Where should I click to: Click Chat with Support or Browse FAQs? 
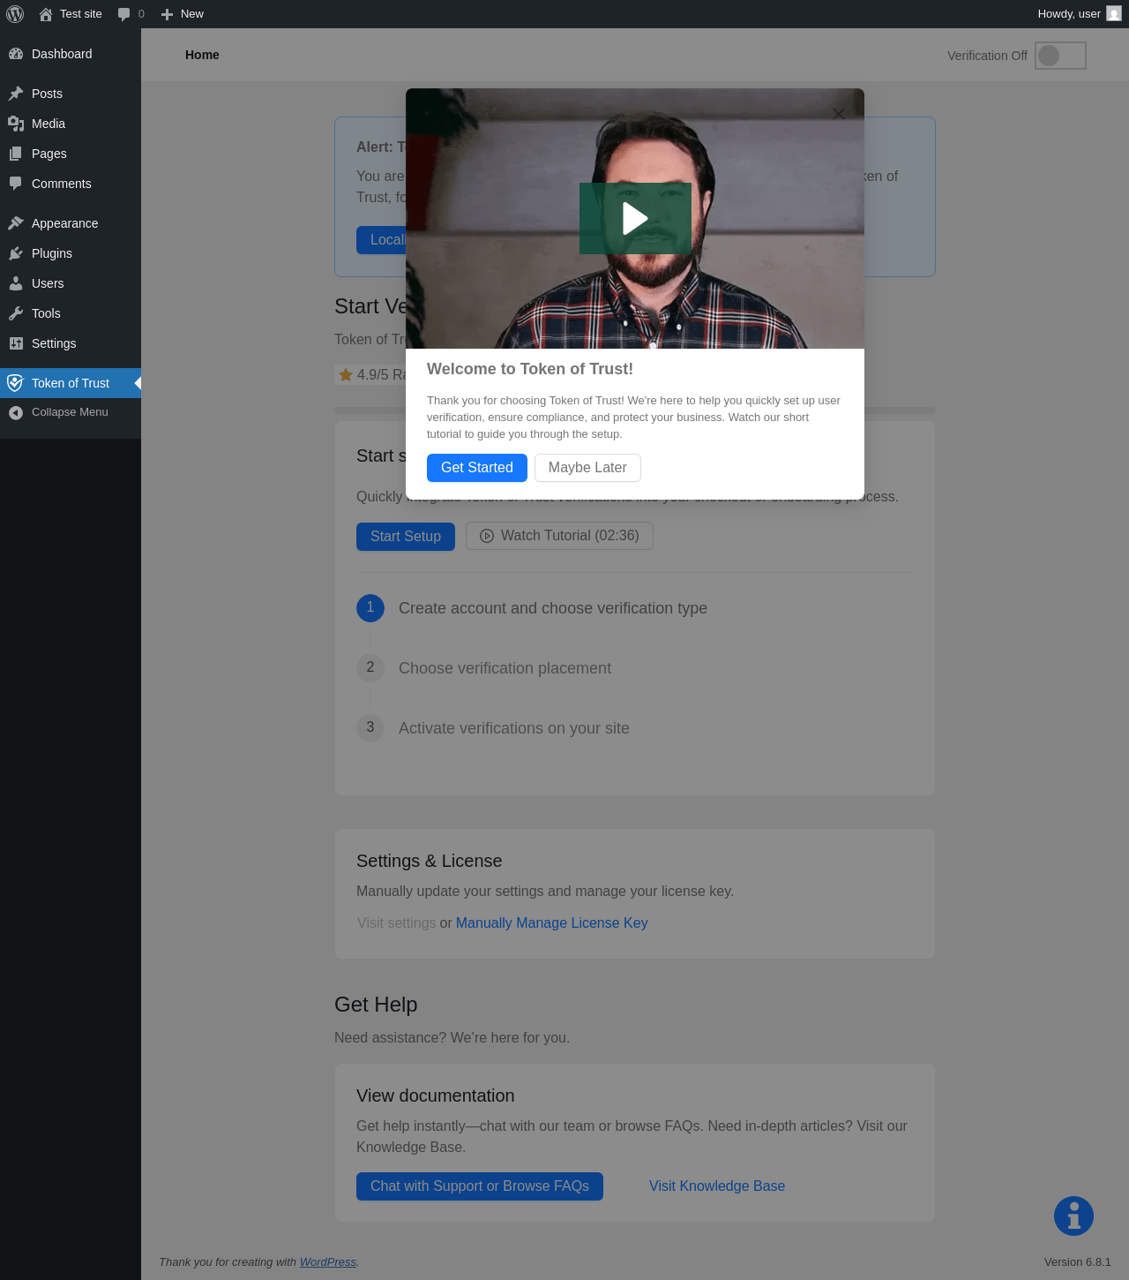point(480,1186)
